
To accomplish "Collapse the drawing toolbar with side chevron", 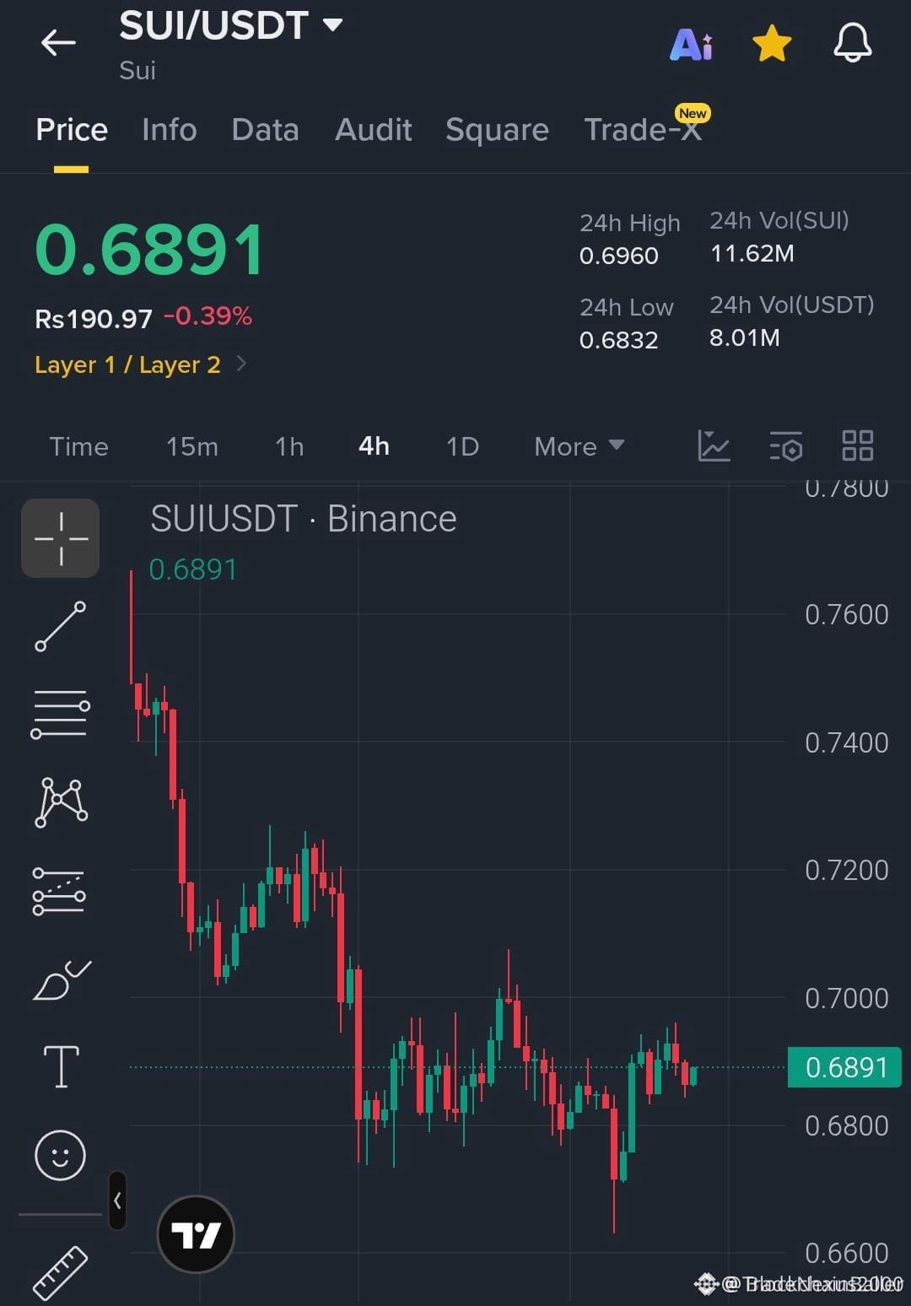I will coord(117,1200).
